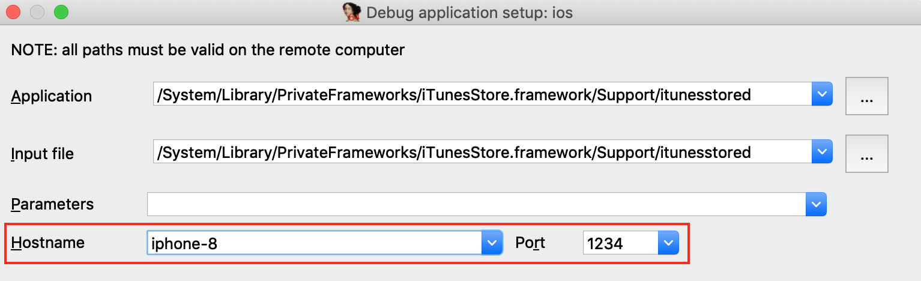
Task: Close the Debug application setup window
Action: pyautogui.click(x=13, y=12)
